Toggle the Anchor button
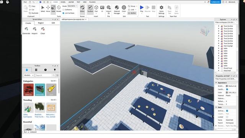The height and width of the screenshot is (138, 245). 132,13
